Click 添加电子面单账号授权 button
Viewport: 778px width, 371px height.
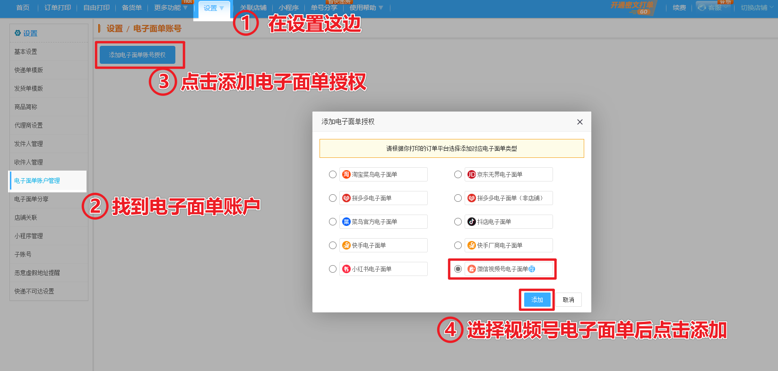point(137,55)
